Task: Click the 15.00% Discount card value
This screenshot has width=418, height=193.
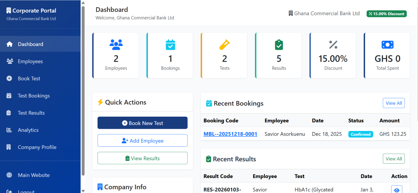Action: click(x=333, y=59)
